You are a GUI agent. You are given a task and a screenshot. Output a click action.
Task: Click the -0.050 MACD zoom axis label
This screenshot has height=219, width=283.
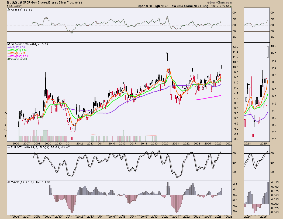(x=274, y=212)
